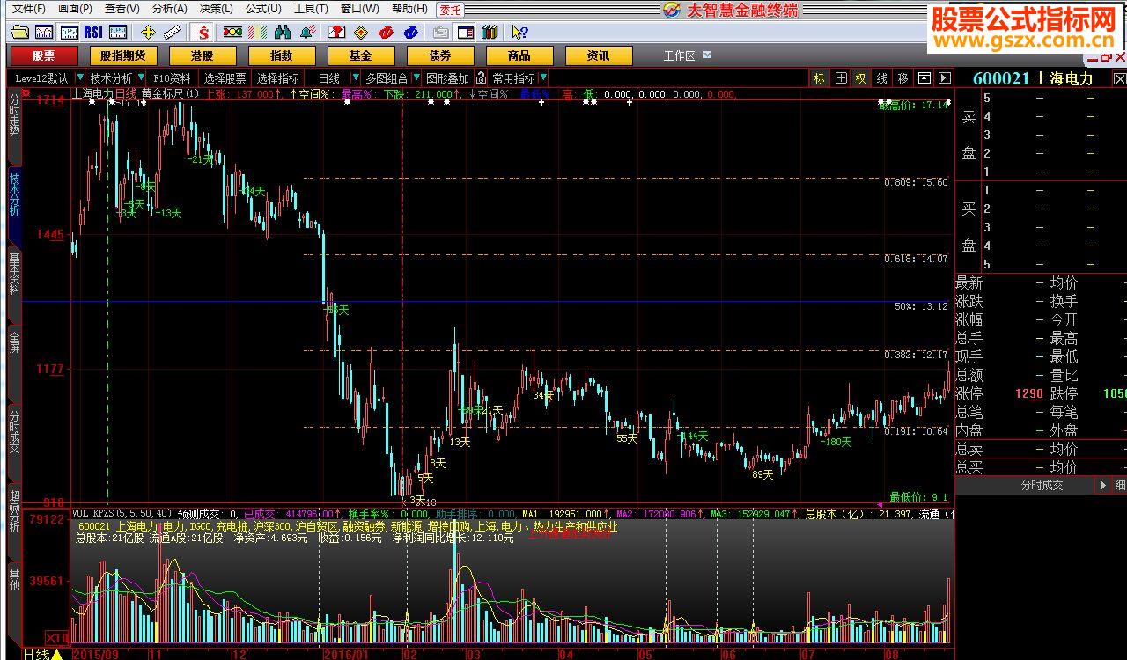Switch to the 指数 market button
1127x660 pixels.
[x=281, y=55]
